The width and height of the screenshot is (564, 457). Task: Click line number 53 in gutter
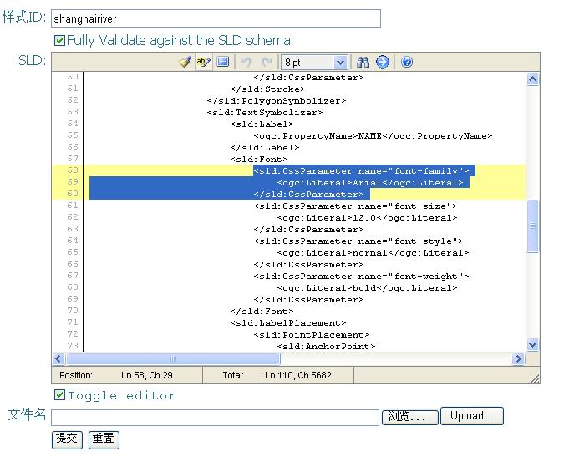pyautogui.click(x=73, y=112)
